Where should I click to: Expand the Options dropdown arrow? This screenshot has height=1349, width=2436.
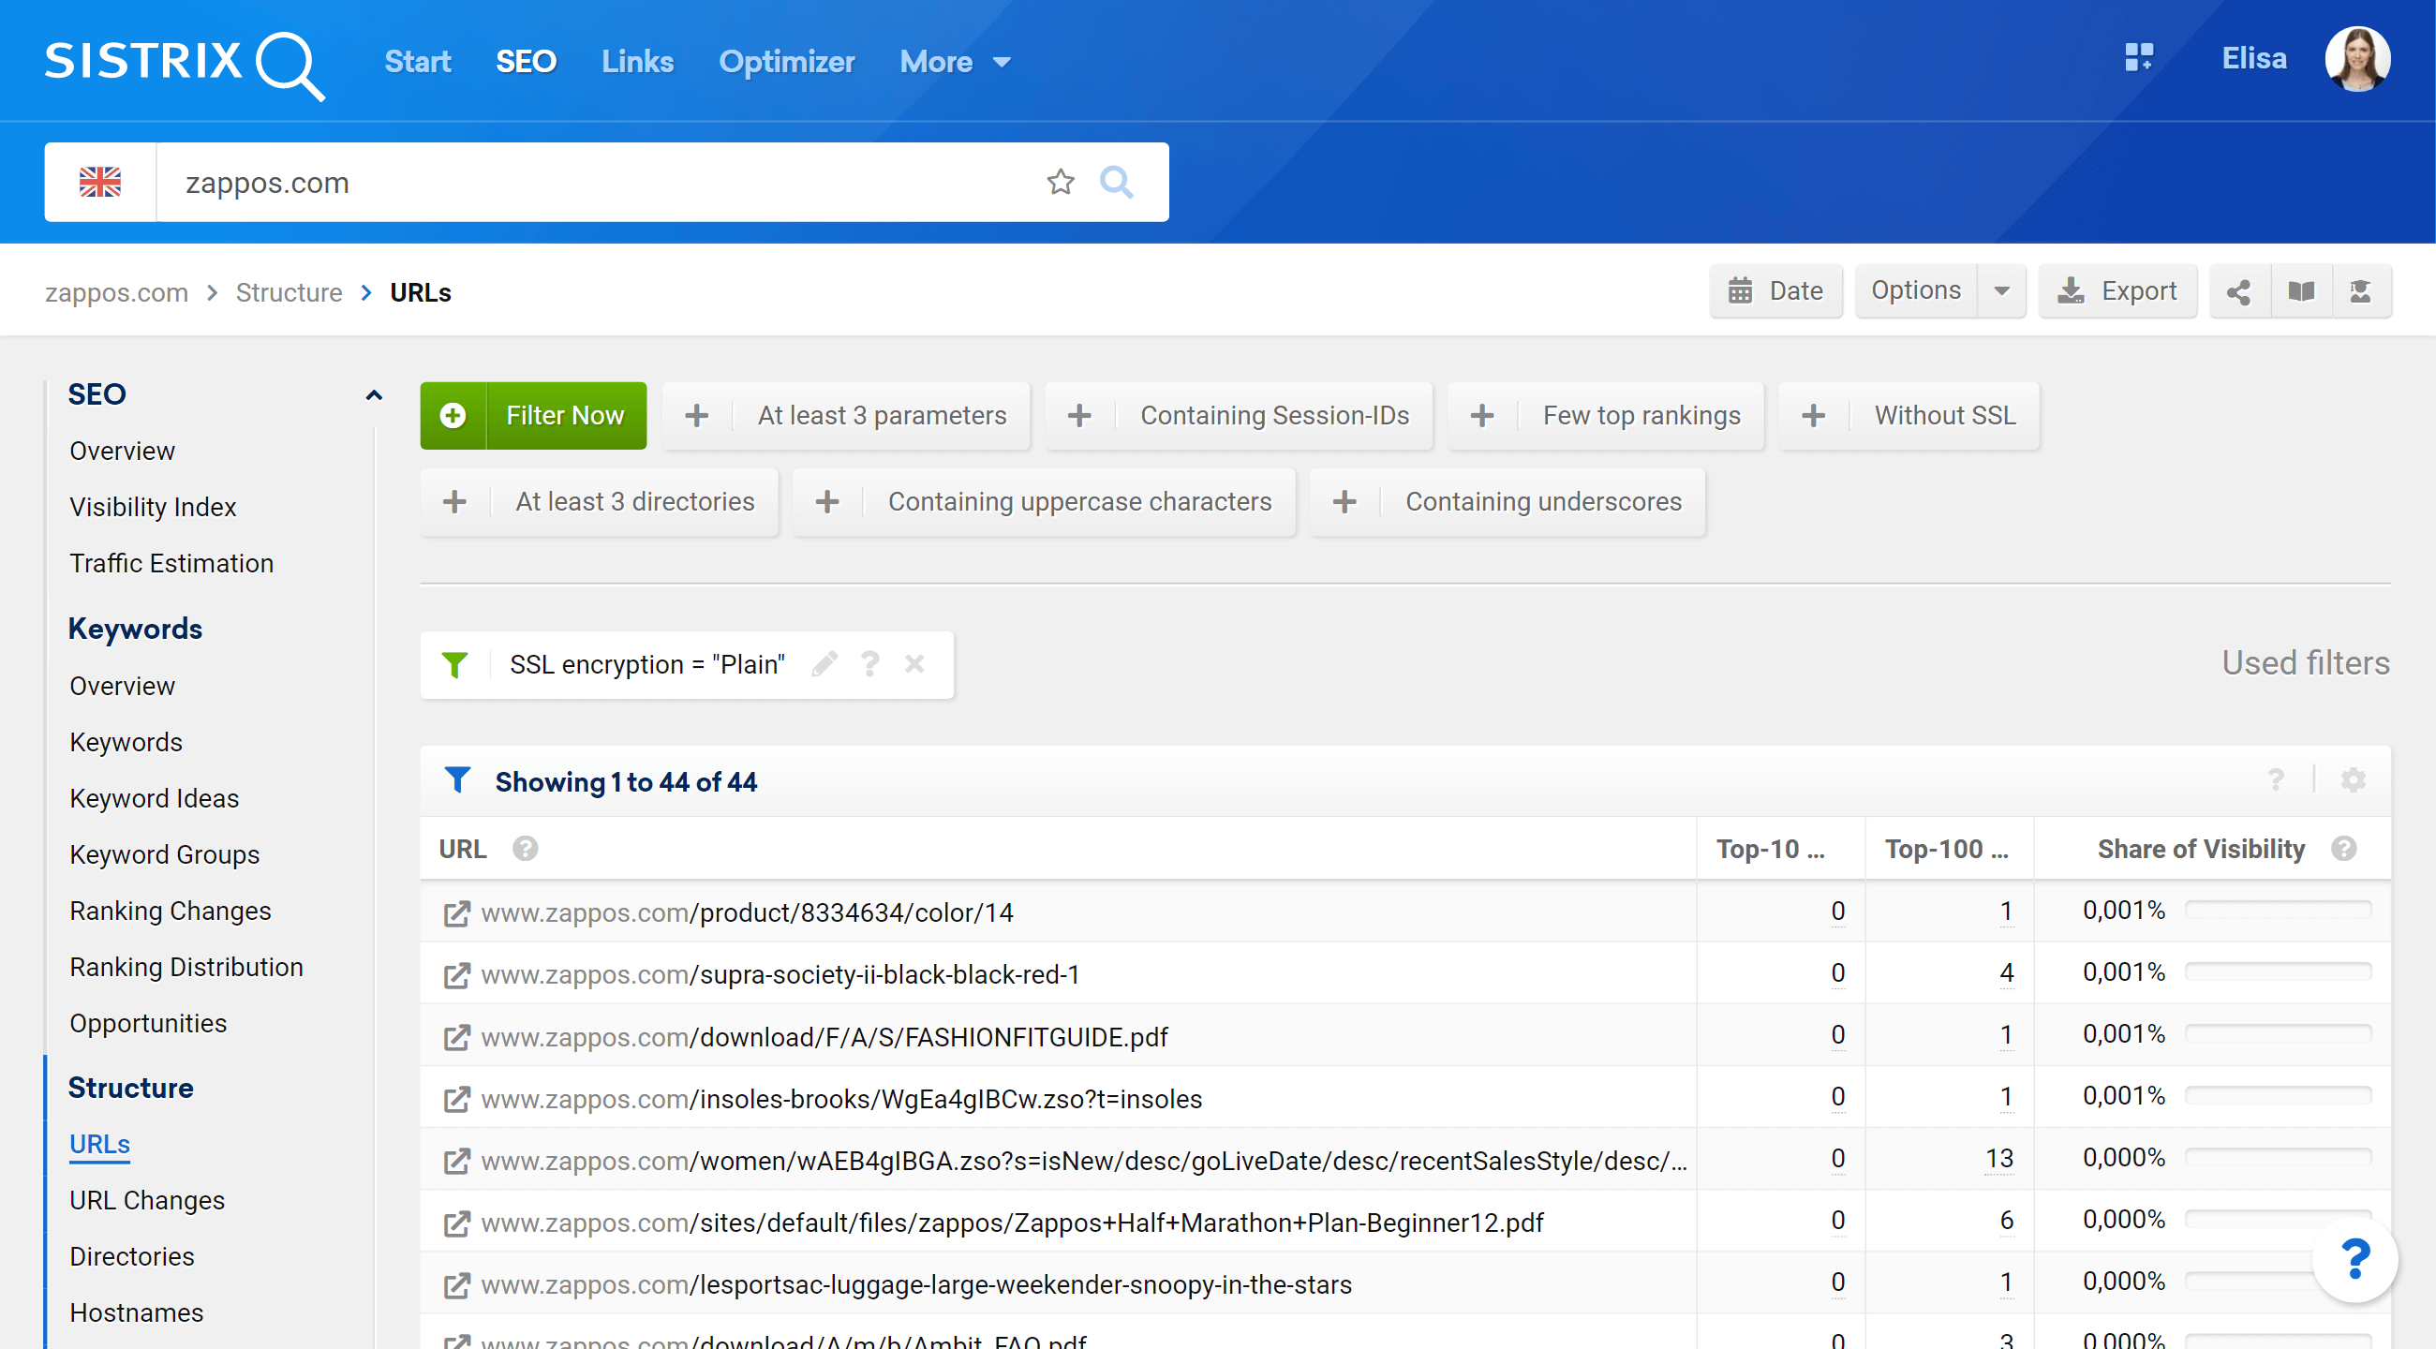pos(2001,290)
